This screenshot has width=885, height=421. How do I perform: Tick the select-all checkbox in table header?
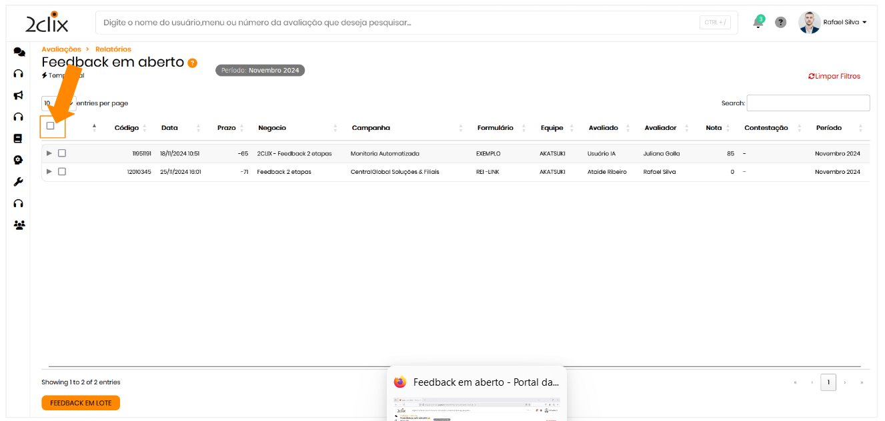click(x=51, y=126)
